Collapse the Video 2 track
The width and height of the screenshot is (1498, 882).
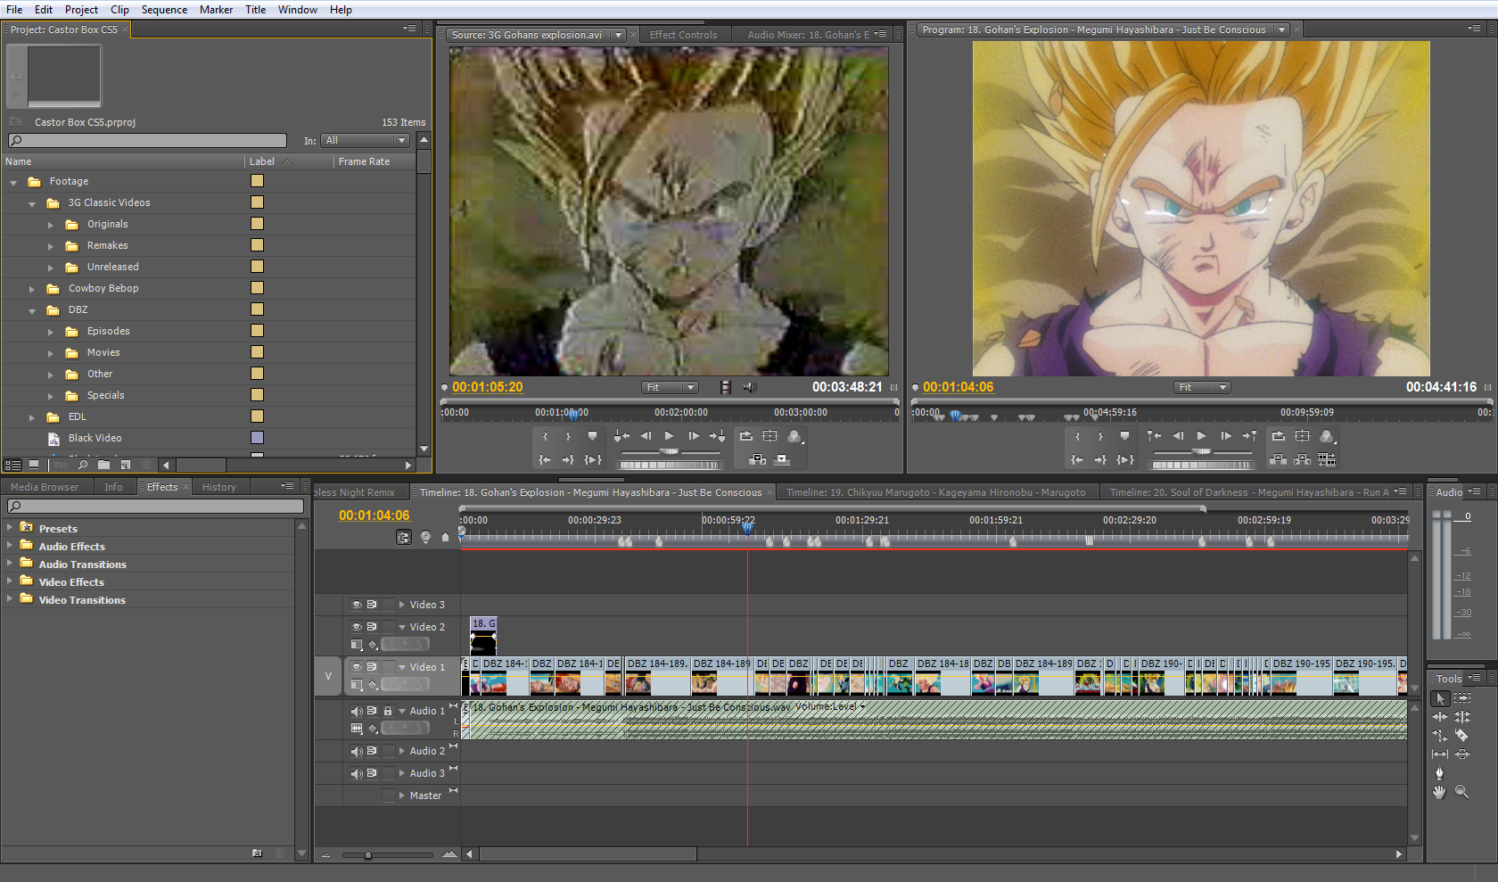pos(402,627)
